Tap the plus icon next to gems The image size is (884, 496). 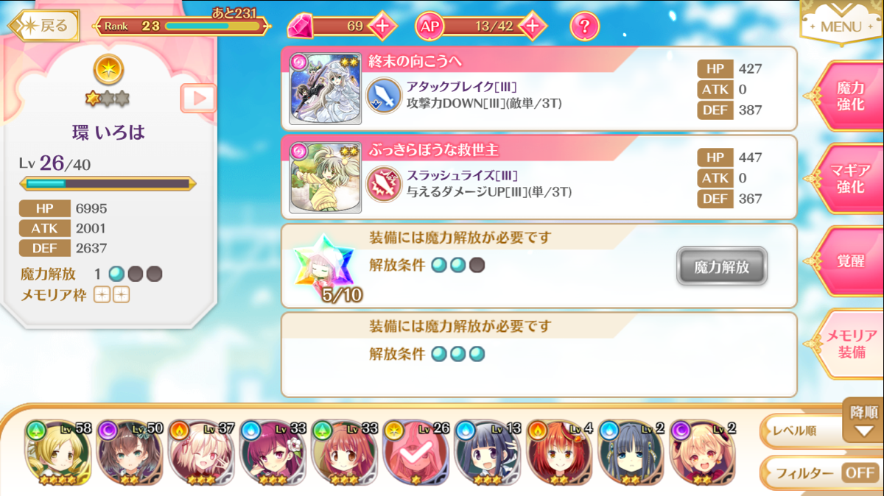382,27
